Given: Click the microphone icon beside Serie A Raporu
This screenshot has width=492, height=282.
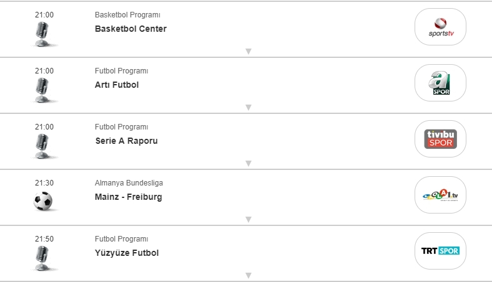Looking at the screenshot, I should 43,146.
